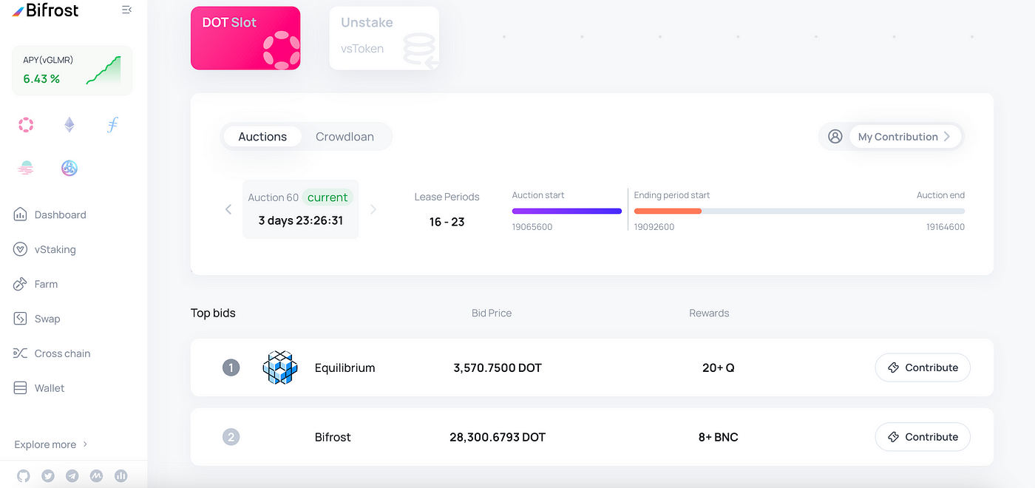Collapse the sidebar menu icon

pos(127,10)
